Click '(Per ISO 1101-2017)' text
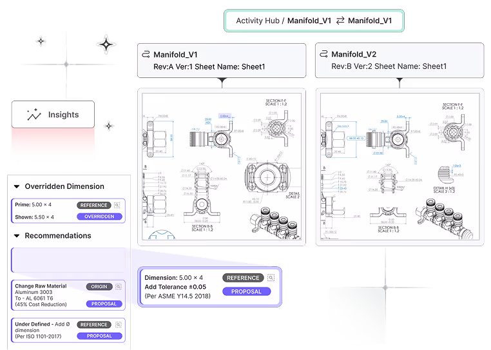The image size is (491, 350). (38, 336)
